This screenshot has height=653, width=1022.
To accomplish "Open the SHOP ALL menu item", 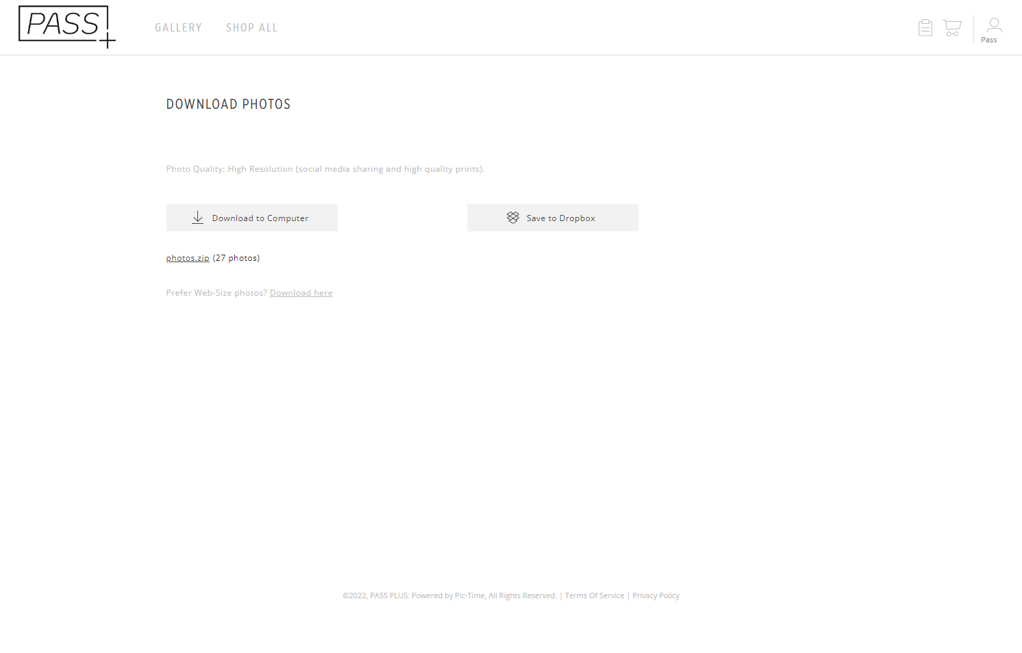I will pos(251,28).
